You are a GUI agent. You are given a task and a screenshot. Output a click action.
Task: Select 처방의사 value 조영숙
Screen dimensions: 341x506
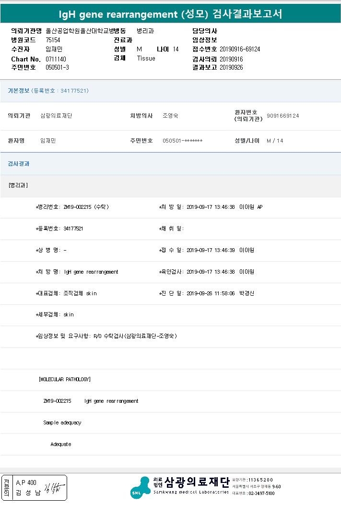tap(171, 116)
